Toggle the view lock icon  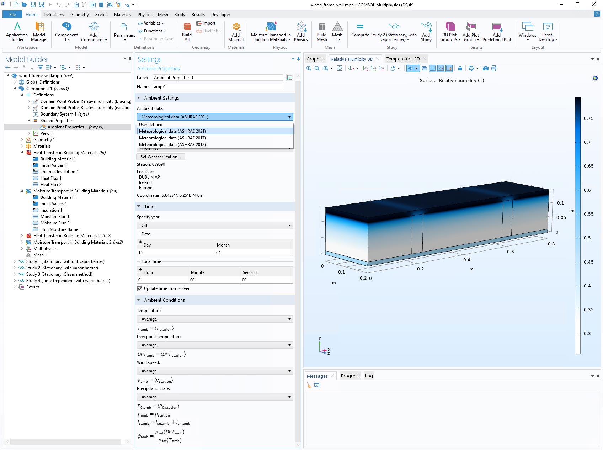(x=460, y=68)
